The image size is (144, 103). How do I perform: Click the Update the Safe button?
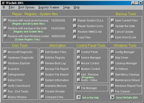tap(112, 26)
